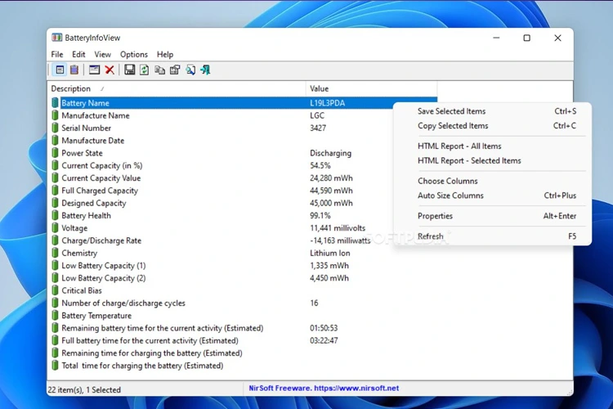This screenshot has width=613, height=409.
Task: Click the BatteryInfoView title bar app icon
Action: click(x=56, y=38)
